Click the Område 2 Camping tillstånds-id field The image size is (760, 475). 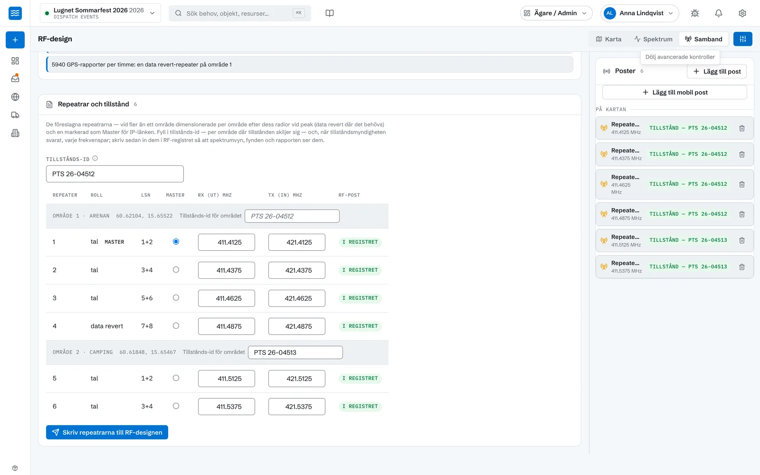295,352
